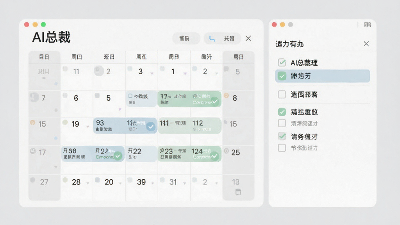Expand the arrow beside date 31
400x225 pixels.
(x=185, y=184)
